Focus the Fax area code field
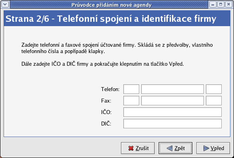The image size is (234, 158). (x=131, y=101)
